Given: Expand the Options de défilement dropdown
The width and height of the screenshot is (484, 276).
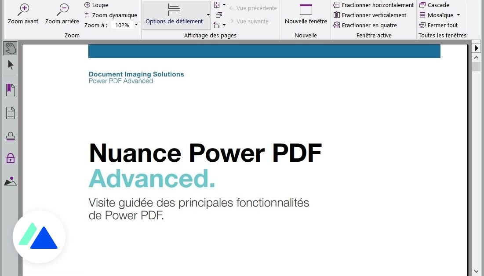Looking at the screenshot, I should coord(208,15).
